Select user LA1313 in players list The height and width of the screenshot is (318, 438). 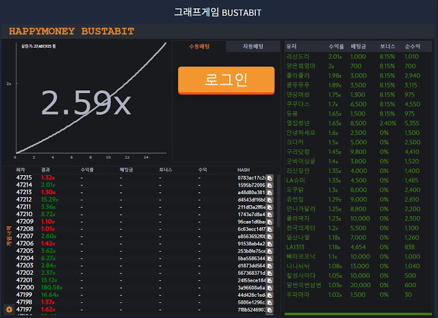click(295, 247)
